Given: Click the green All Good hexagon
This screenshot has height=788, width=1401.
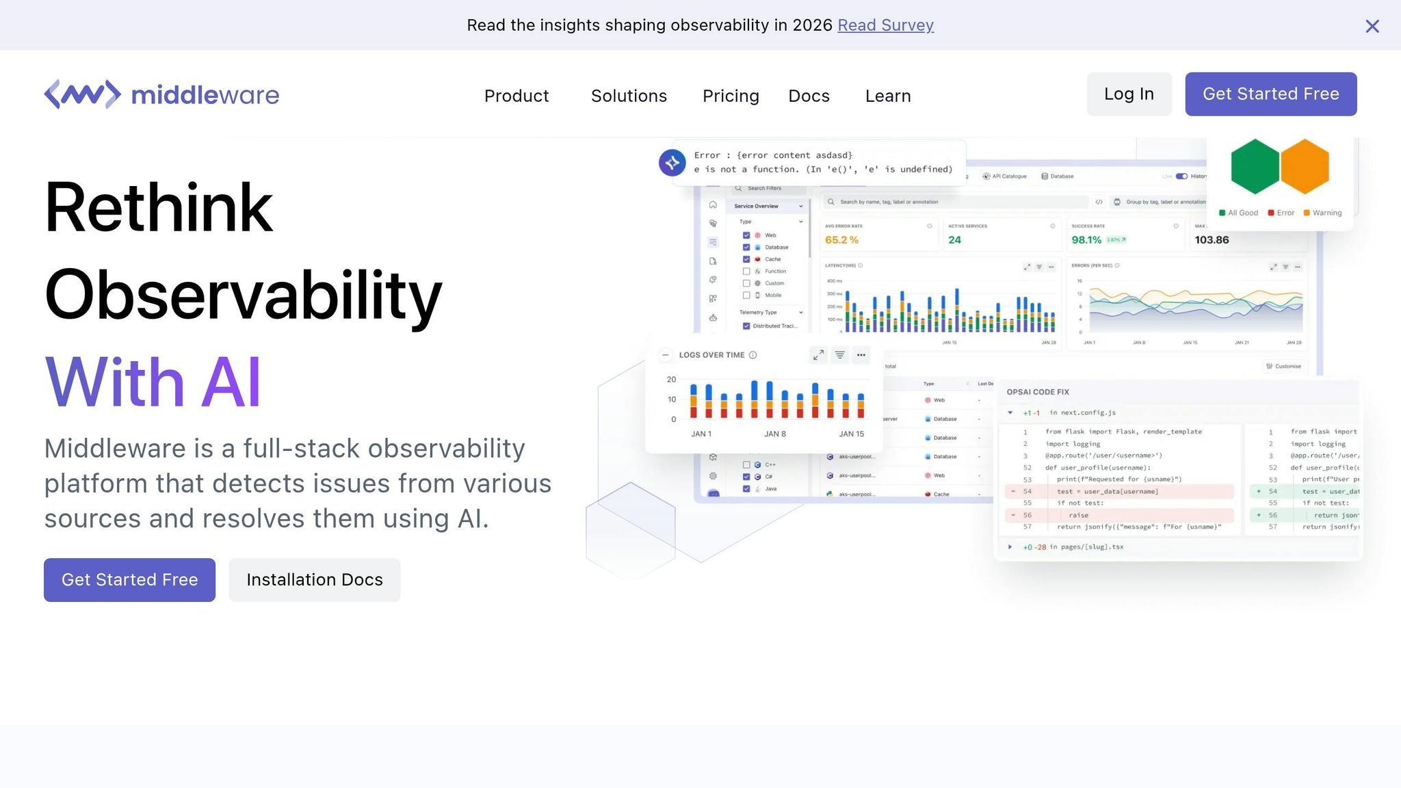Looking at the screenshot, I should 1255,166.
